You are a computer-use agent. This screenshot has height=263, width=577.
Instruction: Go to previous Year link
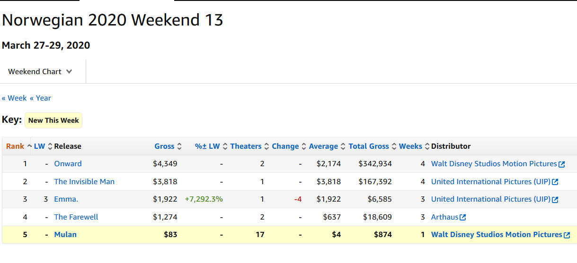point(40,98)
